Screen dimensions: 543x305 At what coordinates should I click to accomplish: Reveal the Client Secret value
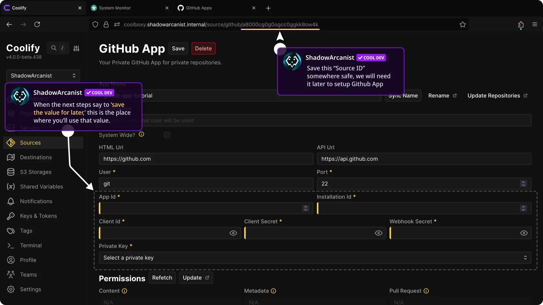[378, 233]
